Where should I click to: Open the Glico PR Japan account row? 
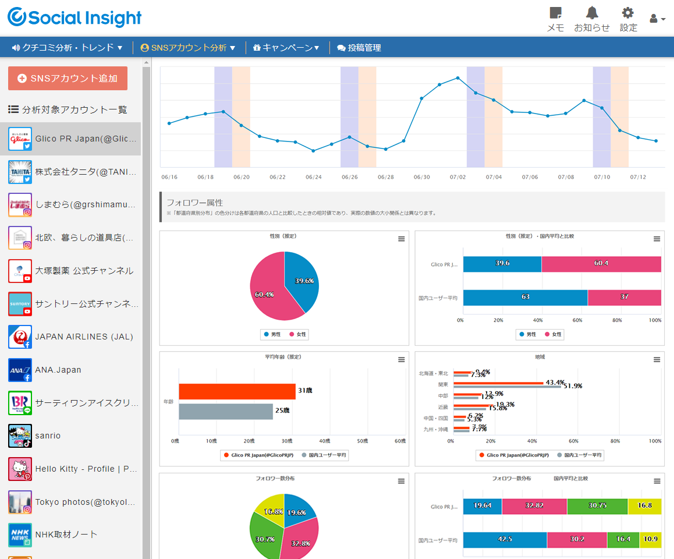[x=70, y=139]
